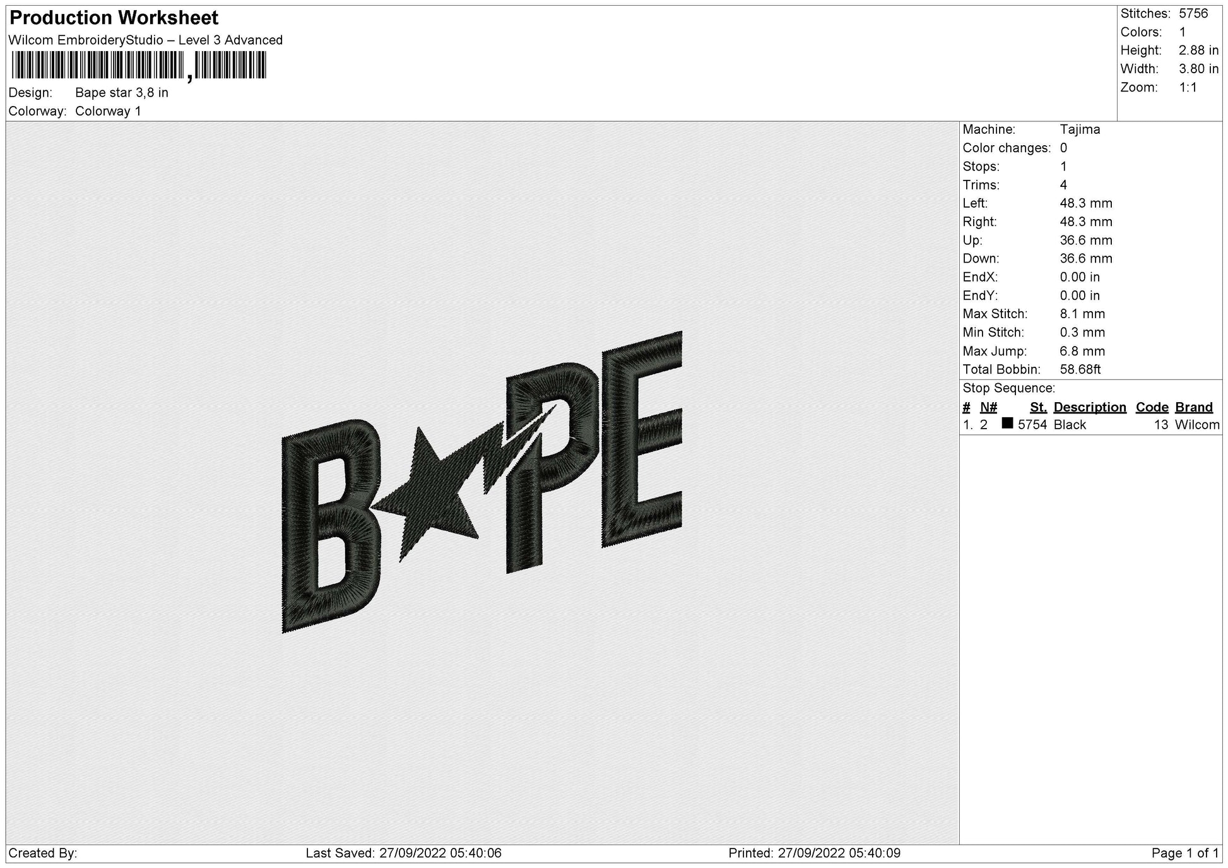Image resolution: width=1228 pixels, height=868 pixels.
Task: Click the 'St.' column header
Action: (x=1038, y=407)
